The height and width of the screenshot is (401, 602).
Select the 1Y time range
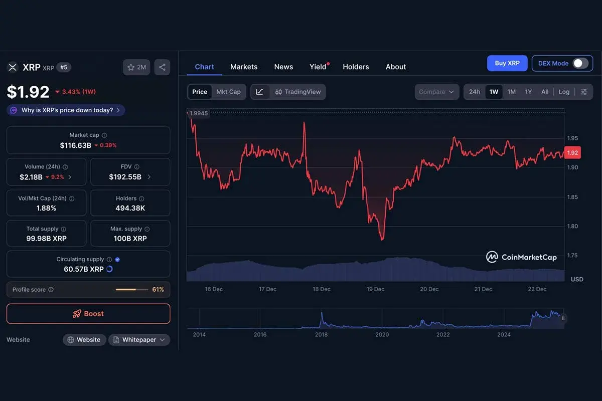(528, 92)
